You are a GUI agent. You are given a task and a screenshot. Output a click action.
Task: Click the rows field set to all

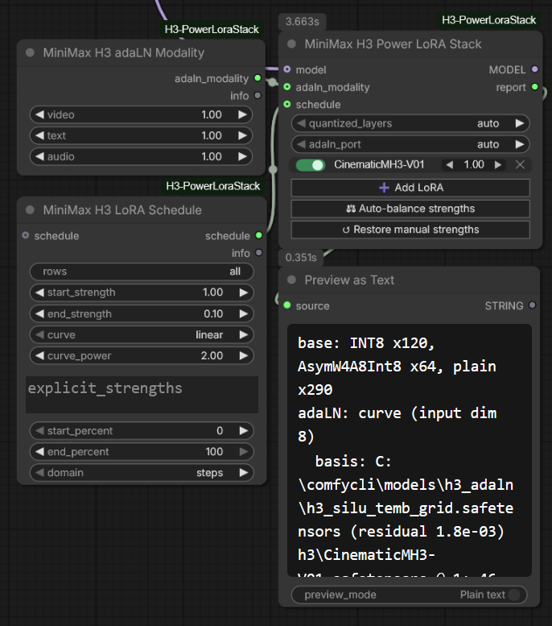pyautogui.click(x=142, y=272)
